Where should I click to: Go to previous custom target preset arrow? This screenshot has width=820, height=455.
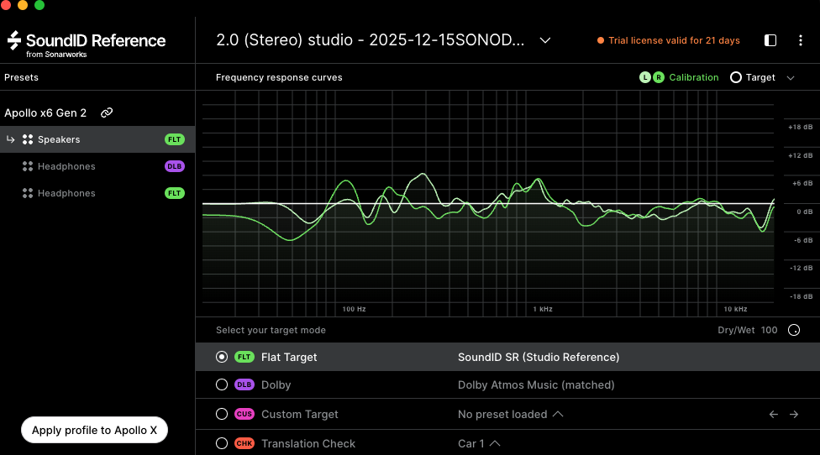pyautogui.click(x=774, y=414)
